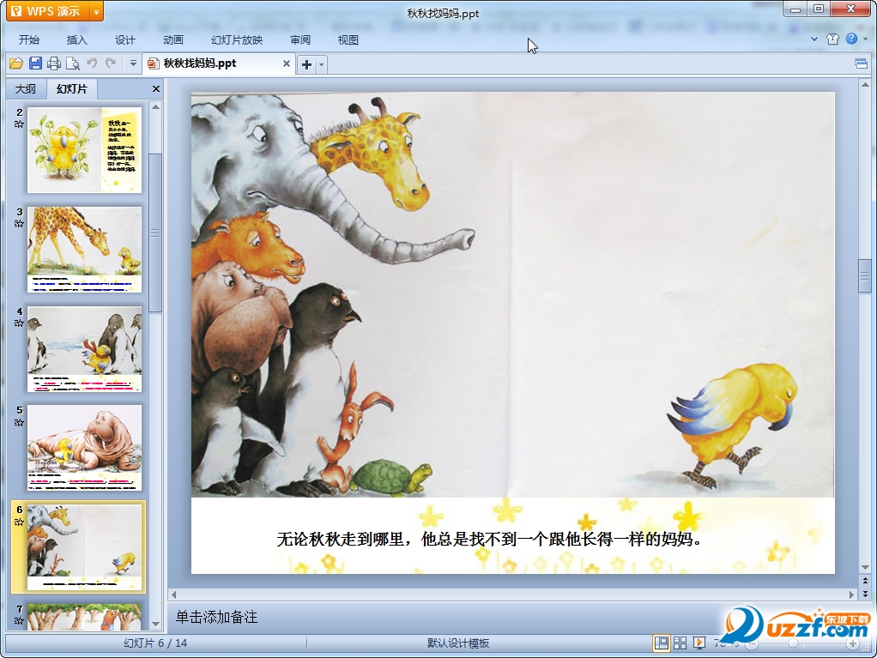Close the 秋秋找妈妈.ppt document tab
The height and width of the screenshot is (658, 877).
(287, 63)
